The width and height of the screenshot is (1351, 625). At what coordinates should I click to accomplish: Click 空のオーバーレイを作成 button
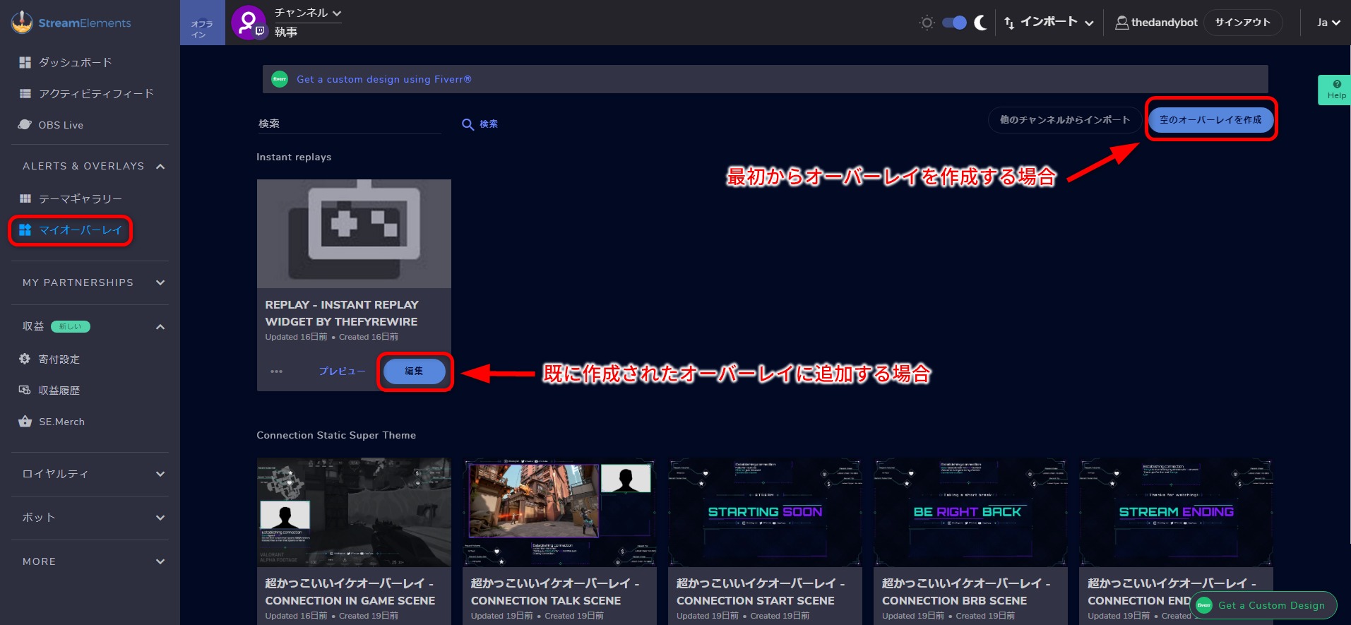click(1210, 120)
